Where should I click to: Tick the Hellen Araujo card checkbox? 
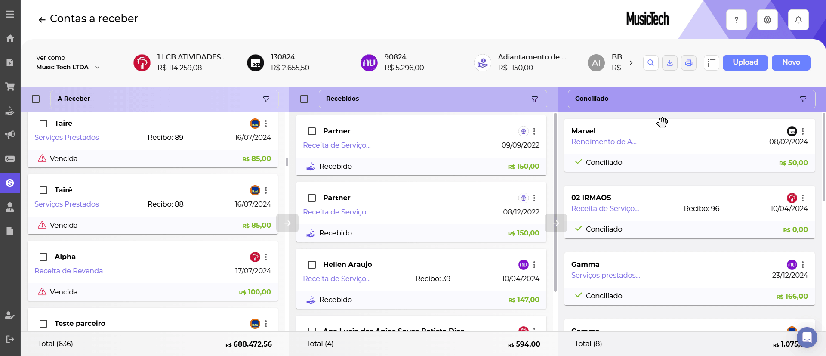point(312,265)
